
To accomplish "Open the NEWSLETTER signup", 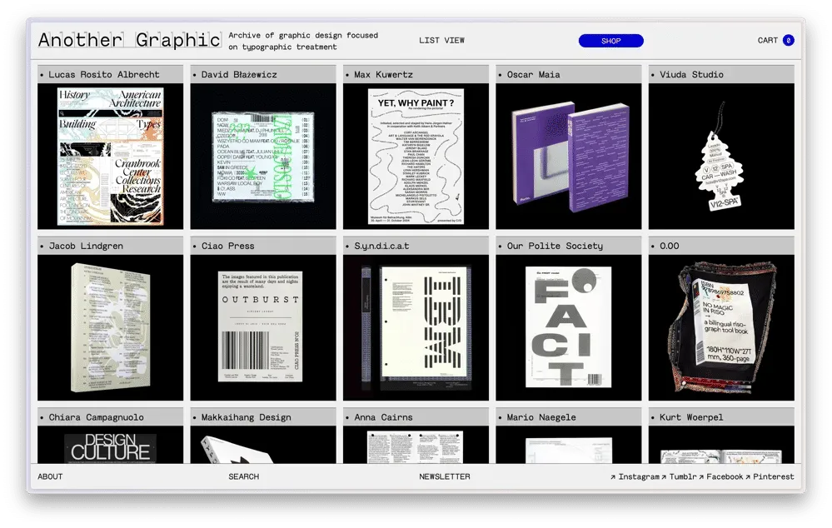I will [446, 476].
